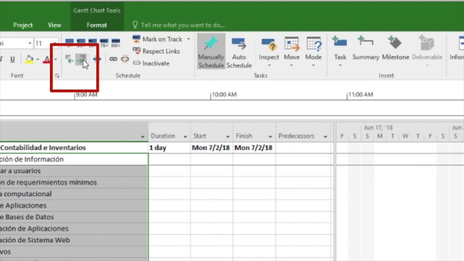This screenshot has width=464, height=261.
Task: Unlink tasks using broken chain icon
Action: coord(125,59)
